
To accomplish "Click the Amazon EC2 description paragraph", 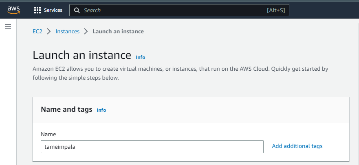I will click(x=180, y=73).
